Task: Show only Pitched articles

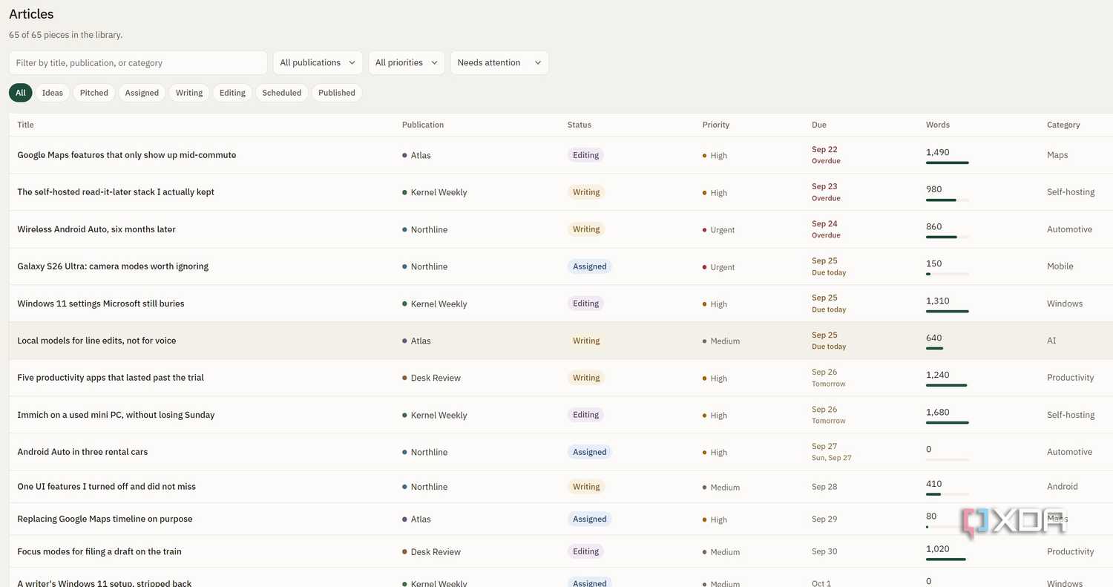Action: click(x=94, y=93)
